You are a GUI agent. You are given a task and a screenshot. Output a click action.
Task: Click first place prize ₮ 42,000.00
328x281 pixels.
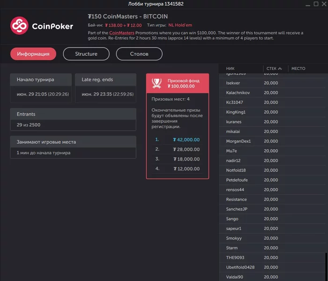click(186, 140)
